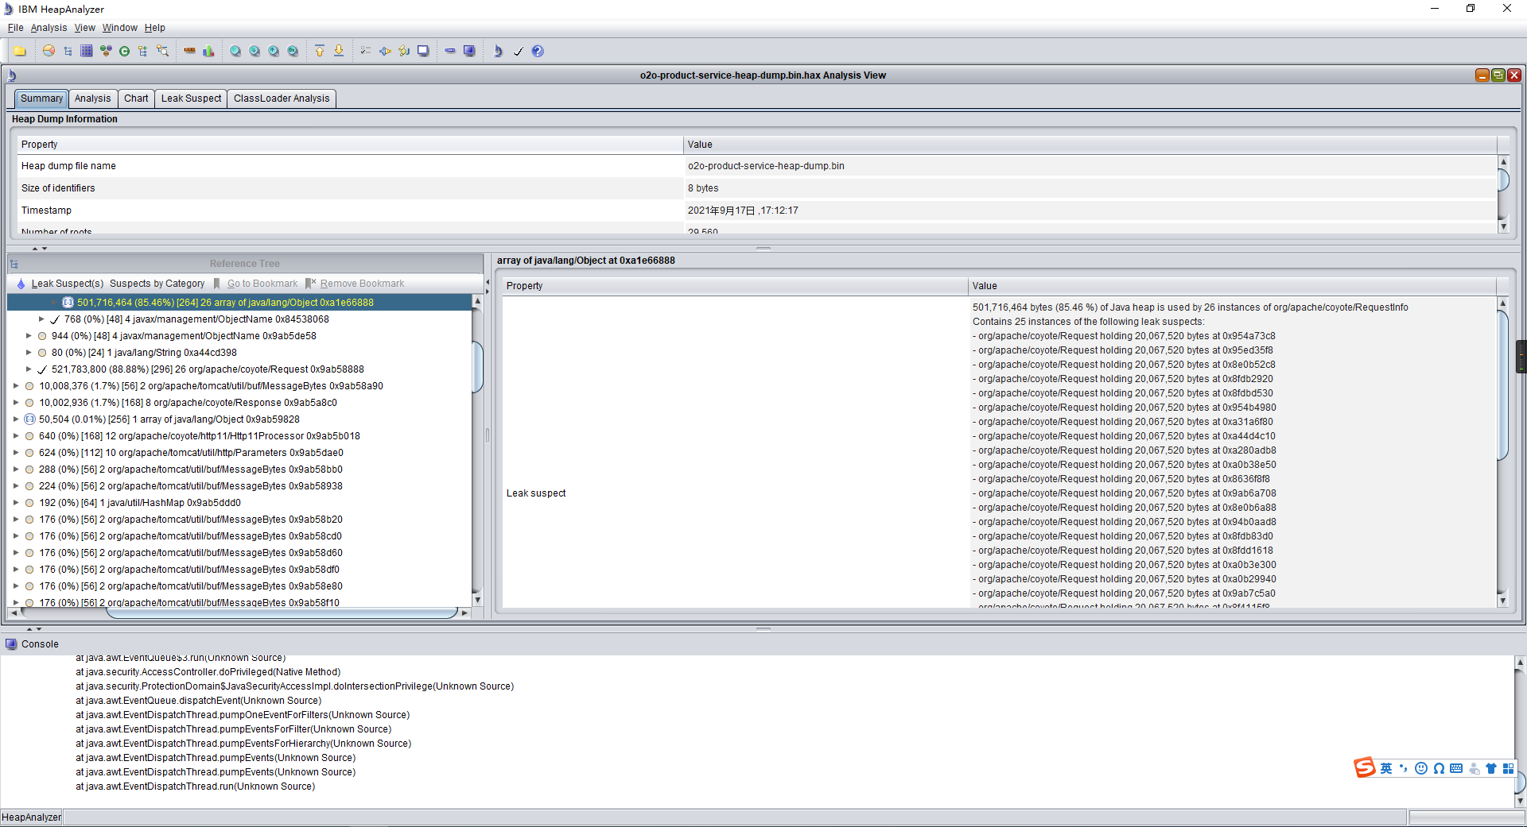Open the Help menu
The height and width of the screenshot is (827, 1527).
coord(154,28)
